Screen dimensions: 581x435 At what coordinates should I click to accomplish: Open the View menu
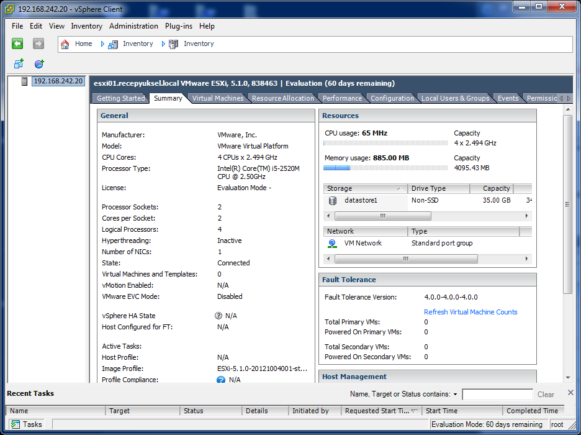click(56, 26)
